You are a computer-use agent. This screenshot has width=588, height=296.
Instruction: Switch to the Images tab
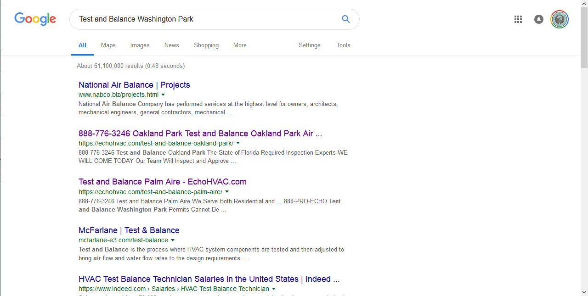point(140,45)
